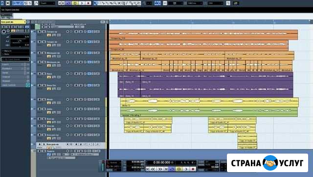Expand the Bass track arrow
This screenshot has width=313, height=177.
(x=33, y=74)
